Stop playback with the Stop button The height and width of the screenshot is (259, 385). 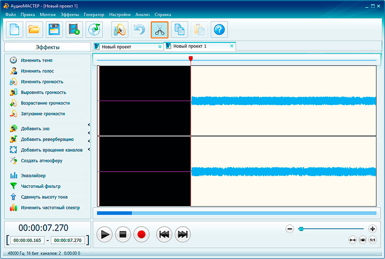tap(123, 234)
